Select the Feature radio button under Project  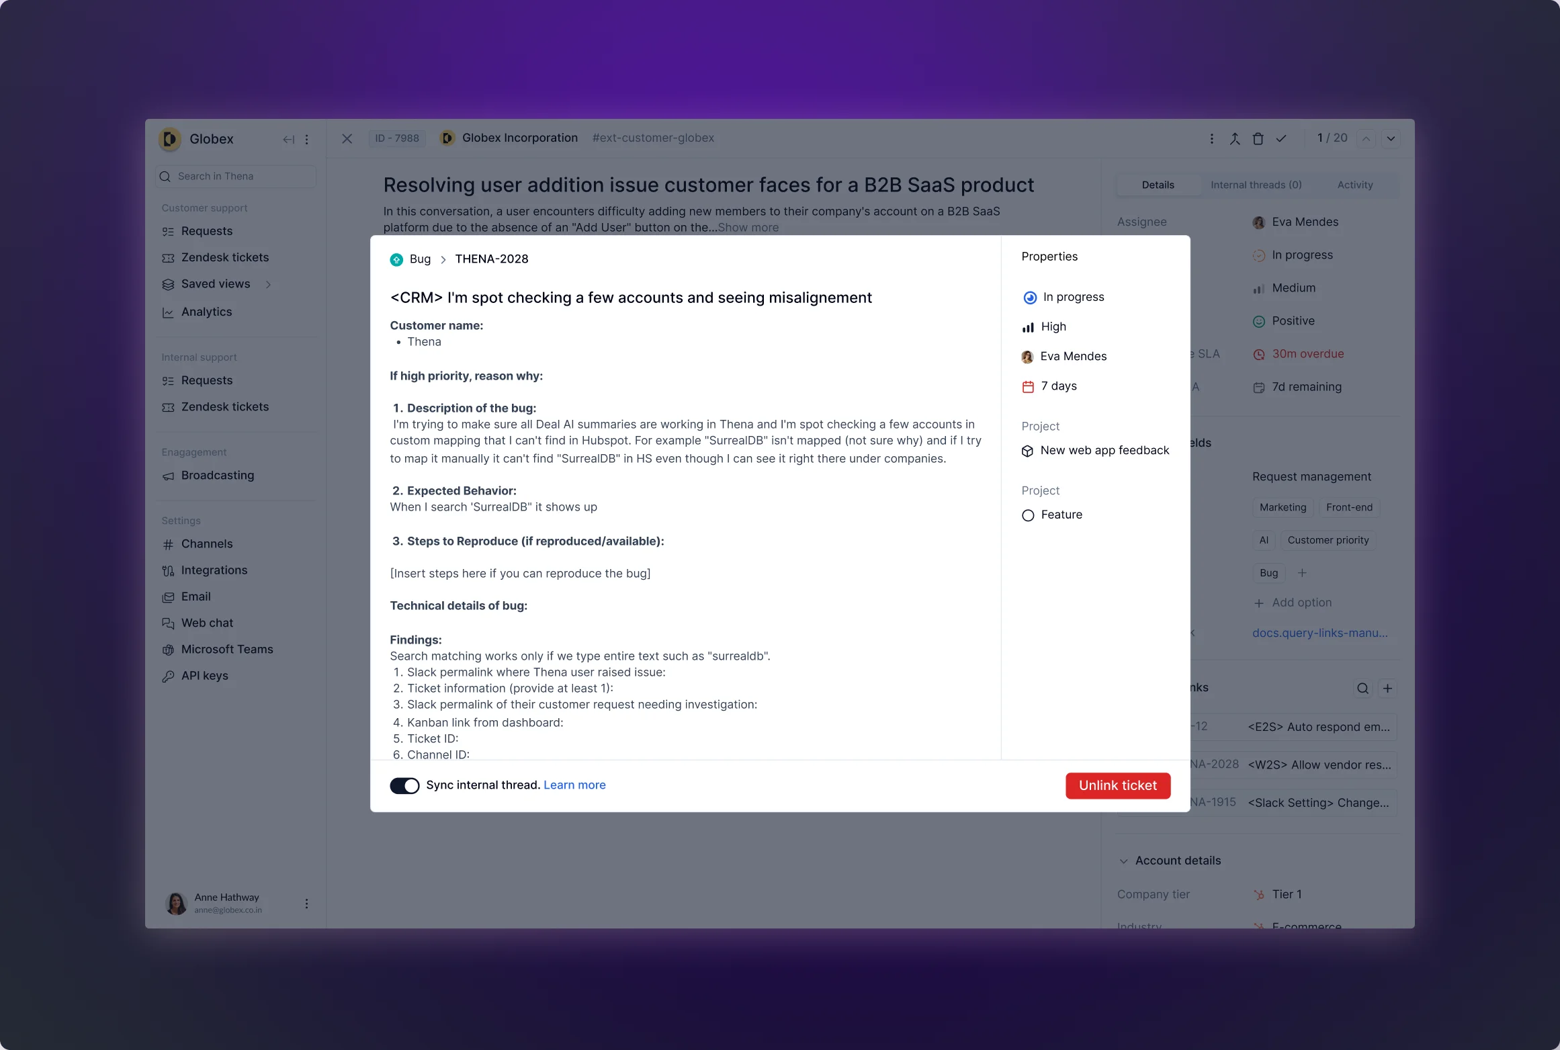(x=1028, y=515)
